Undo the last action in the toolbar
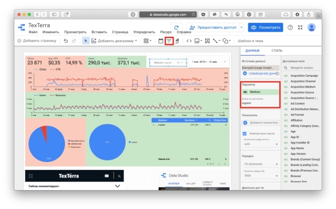Viewport: 336px width, 209px height. point(66,41)
